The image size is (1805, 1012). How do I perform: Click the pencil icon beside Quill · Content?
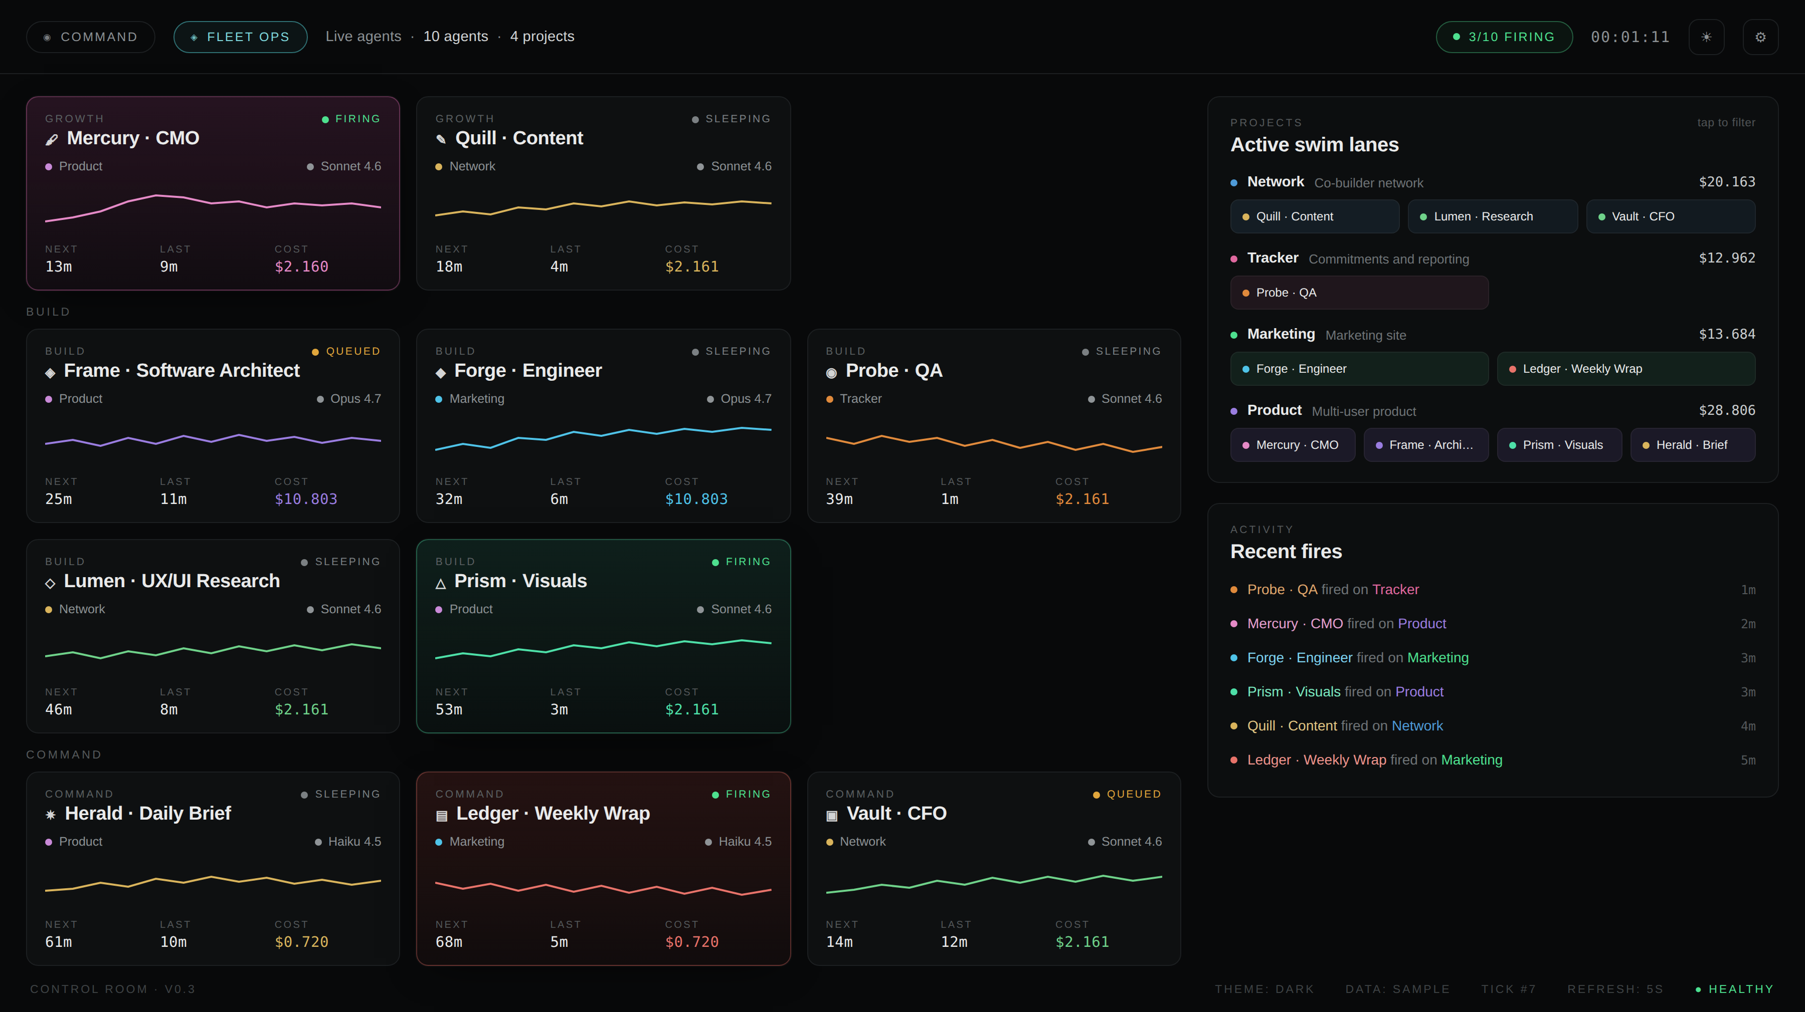(441, 139)
